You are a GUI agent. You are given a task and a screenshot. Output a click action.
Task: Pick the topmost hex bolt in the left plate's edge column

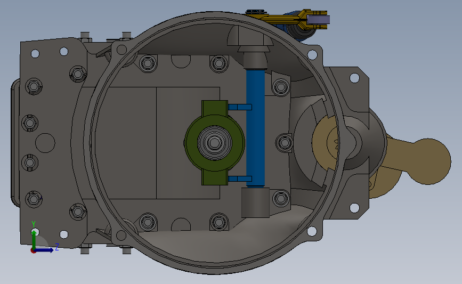click(34, 87)
